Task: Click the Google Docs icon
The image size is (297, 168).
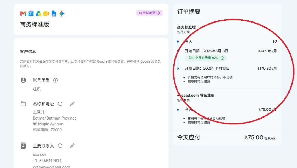Action: pos(54,13)
